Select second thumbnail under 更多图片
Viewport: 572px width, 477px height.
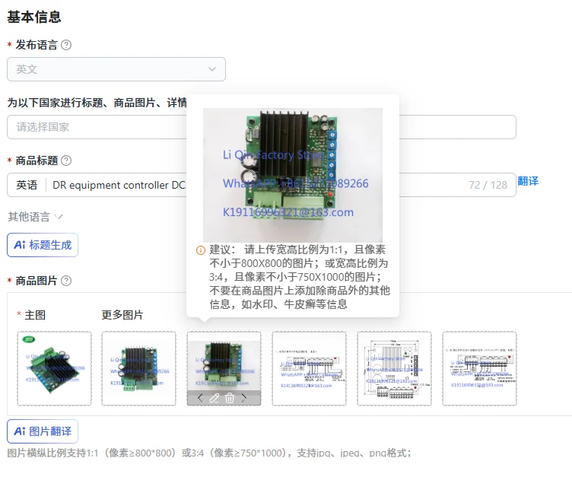[138, 369]
